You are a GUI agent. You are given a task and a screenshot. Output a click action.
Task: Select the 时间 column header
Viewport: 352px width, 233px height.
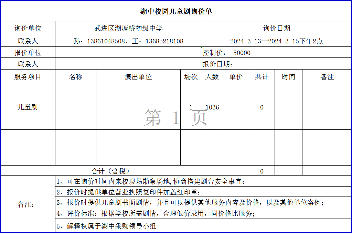(288, 76)
